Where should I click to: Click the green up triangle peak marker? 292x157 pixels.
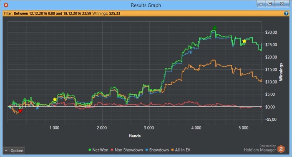[x=215, y=28]
